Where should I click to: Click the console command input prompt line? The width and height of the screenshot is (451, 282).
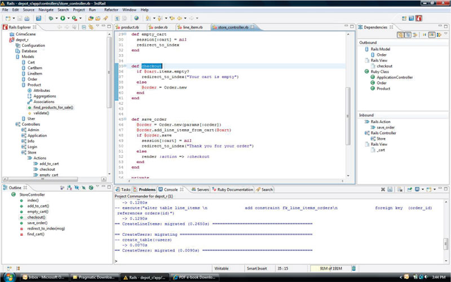point(279,261)
